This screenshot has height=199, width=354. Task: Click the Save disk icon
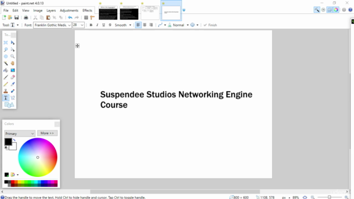pyautogui.click(x=17, y=18)
